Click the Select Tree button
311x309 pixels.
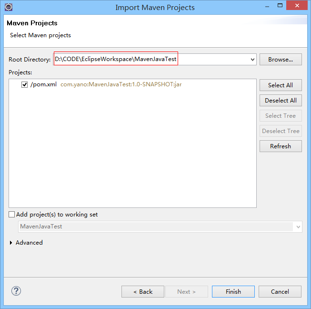pos(281,116)
